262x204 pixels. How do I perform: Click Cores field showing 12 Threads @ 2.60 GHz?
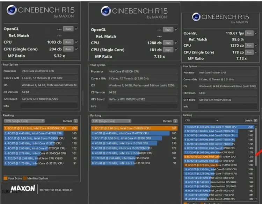(143, 78)
